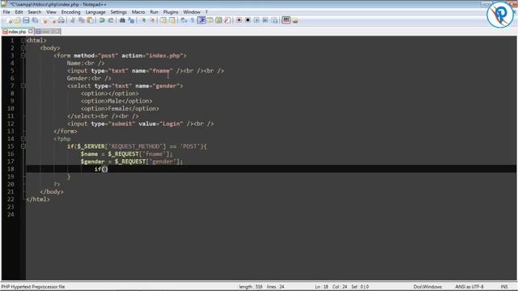
Task: Collapse the <body> fold on line 2
Action: point(23,48)
